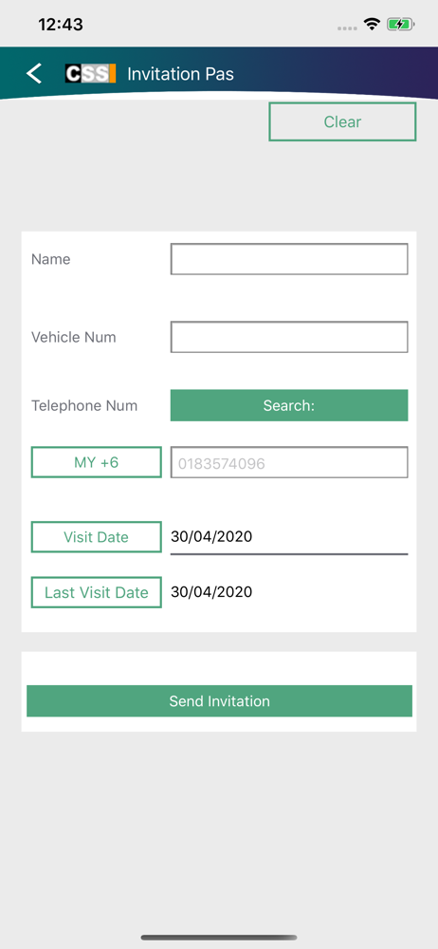Focus the Name text field
Viewport: 438px width, 949px height.
pos(289,259)
